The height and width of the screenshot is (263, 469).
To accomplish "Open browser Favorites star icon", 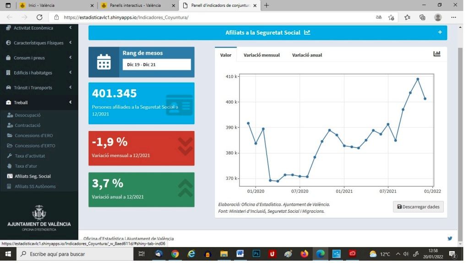I will [407, 17].
